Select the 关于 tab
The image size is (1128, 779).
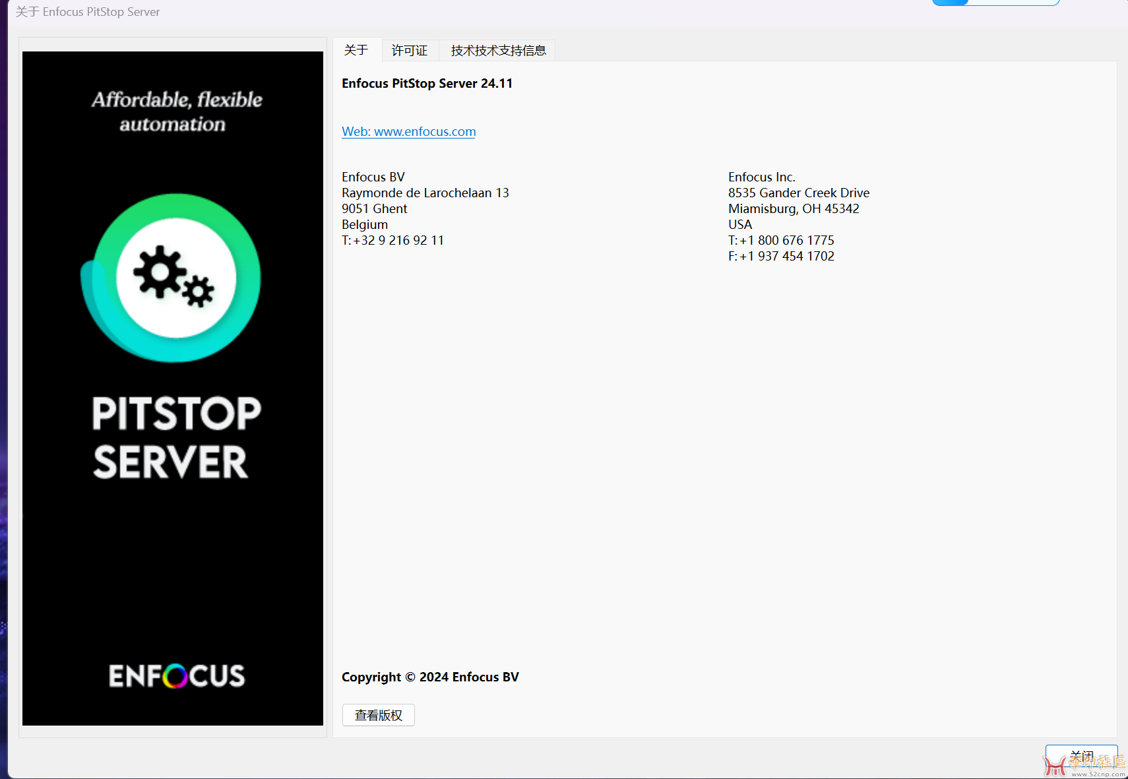pyautogui.click(x=356, y=50)
